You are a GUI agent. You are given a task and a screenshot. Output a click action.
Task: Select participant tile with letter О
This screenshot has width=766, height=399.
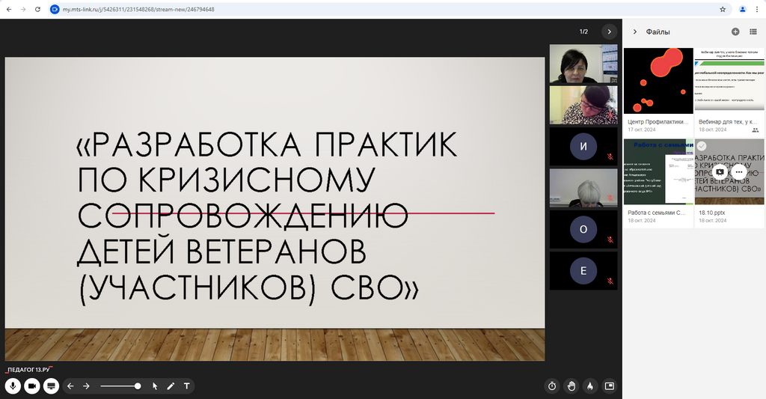click(583, 229)
